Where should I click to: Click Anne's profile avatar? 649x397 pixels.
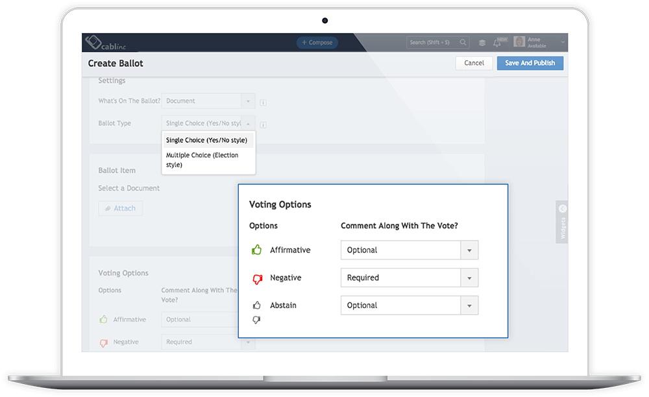[x=519, y=42]
